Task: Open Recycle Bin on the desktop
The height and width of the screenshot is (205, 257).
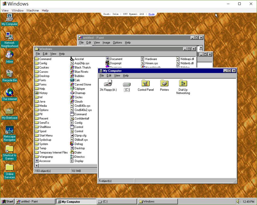Action: click(9, 74)
